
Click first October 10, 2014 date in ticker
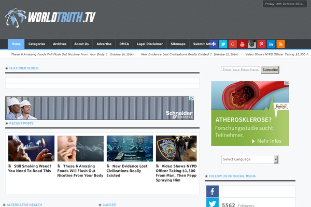(x=121, y=54)
